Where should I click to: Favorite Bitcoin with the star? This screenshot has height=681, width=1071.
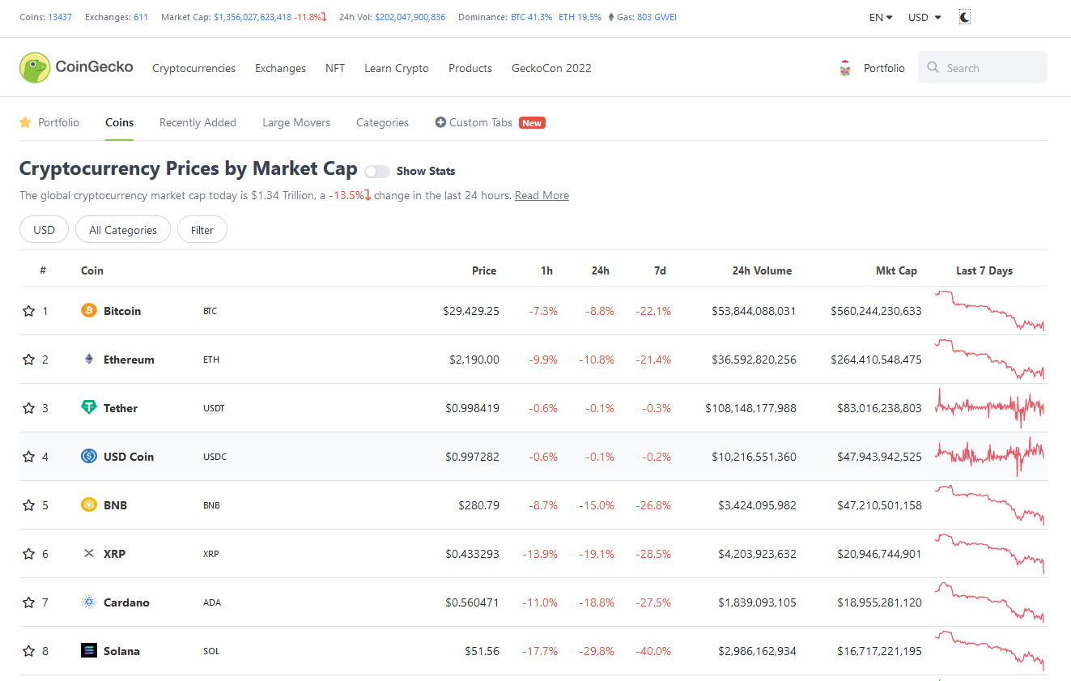(x=29, y=311)
